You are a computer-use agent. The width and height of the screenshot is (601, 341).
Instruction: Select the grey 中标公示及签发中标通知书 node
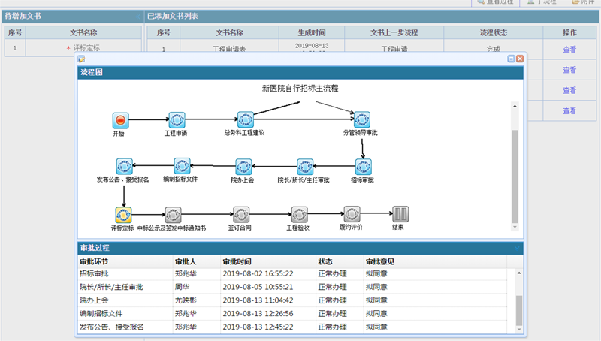[173, 215]
